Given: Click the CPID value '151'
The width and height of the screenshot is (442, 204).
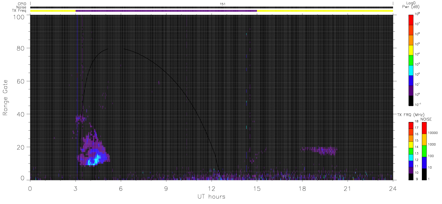Looking at the screenshot, I should 223,4.
